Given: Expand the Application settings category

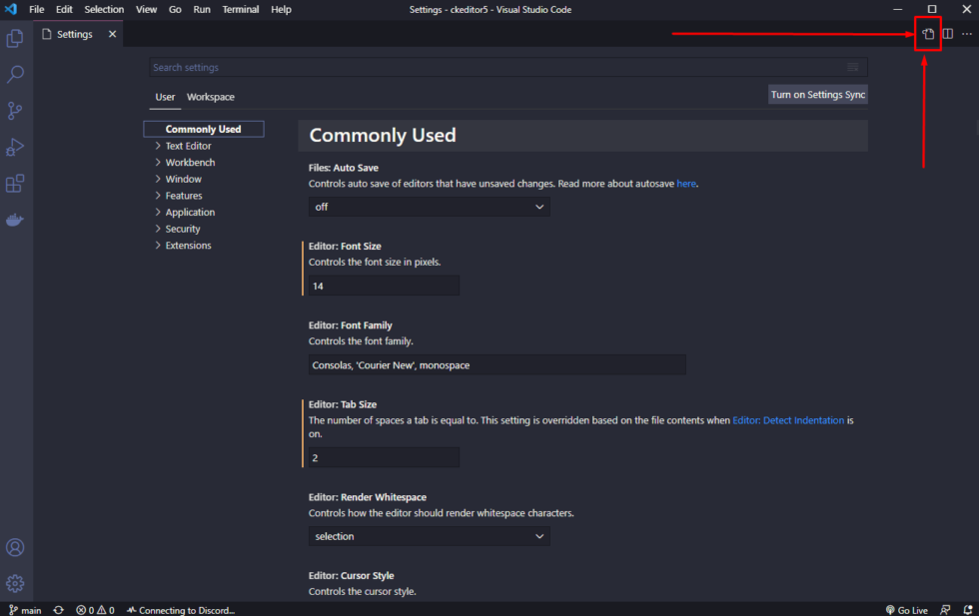Looking at the screenshot, I should click(190, 213).
